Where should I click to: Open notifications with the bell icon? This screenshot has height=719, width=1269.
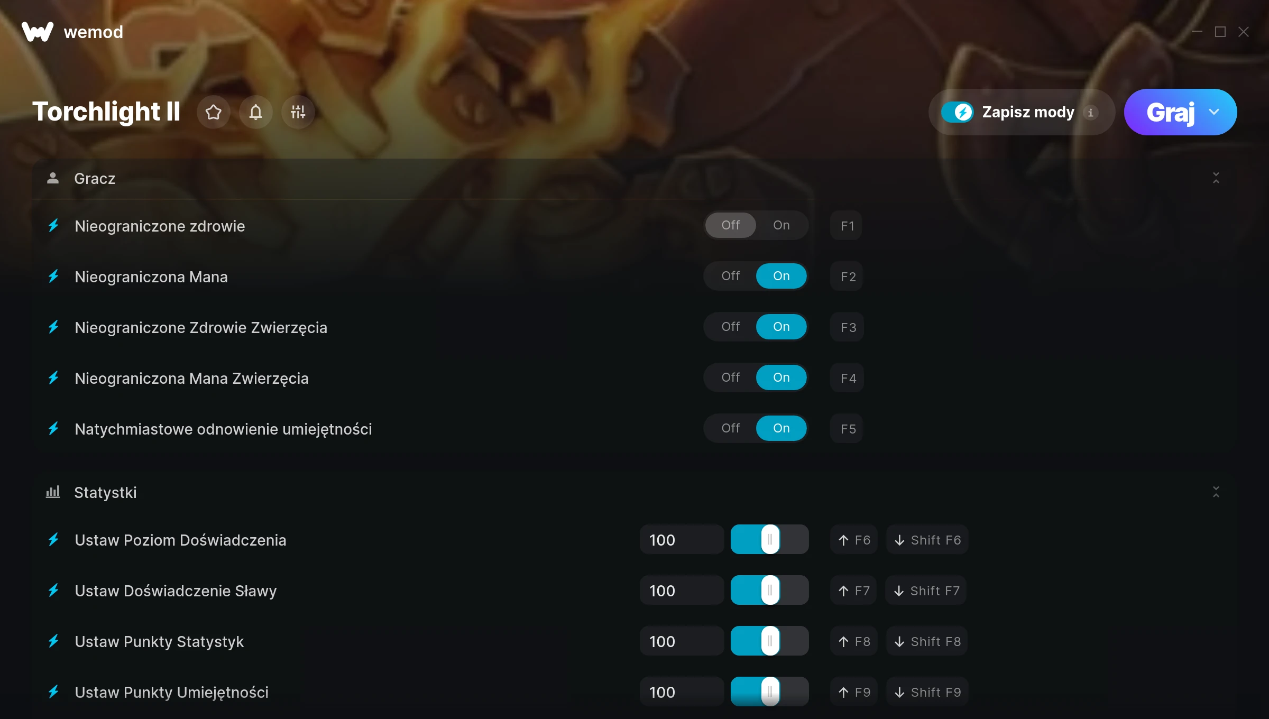click(x=256, y=112)
